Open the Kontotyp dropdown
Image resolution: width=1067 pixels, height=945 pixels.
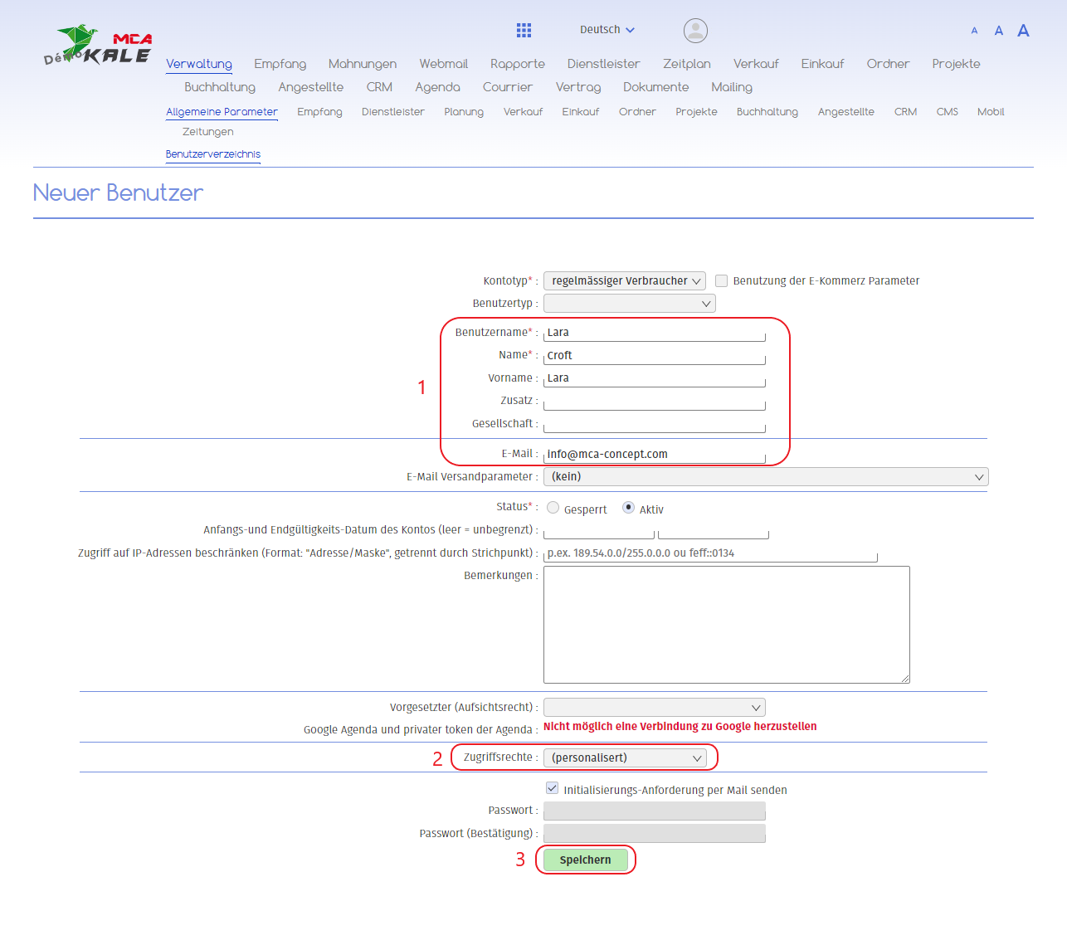pos(624,281)
